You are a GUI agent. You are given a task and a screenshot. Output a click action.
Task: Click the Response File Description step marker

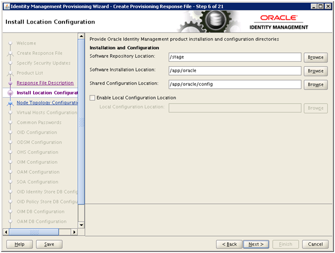(10, 83)
